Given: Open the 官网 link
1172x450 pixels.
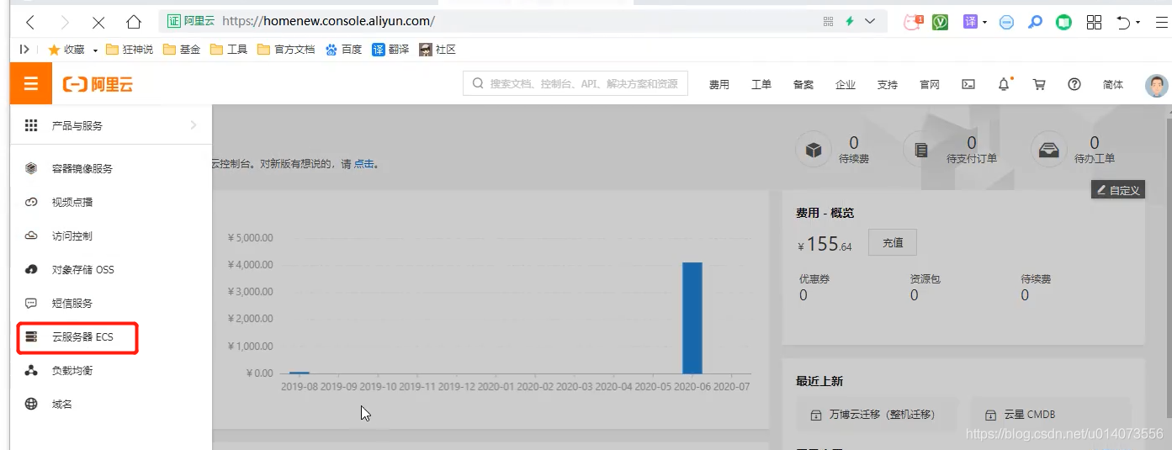Looking at the screenshot, I should click(x=929, y=84).
